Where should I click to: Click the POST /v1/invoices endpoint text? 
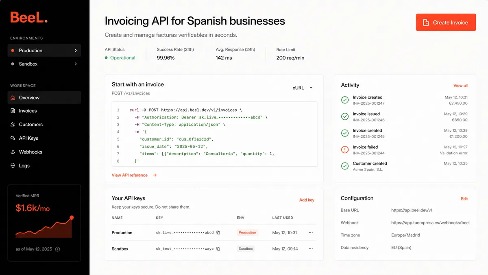131,93
